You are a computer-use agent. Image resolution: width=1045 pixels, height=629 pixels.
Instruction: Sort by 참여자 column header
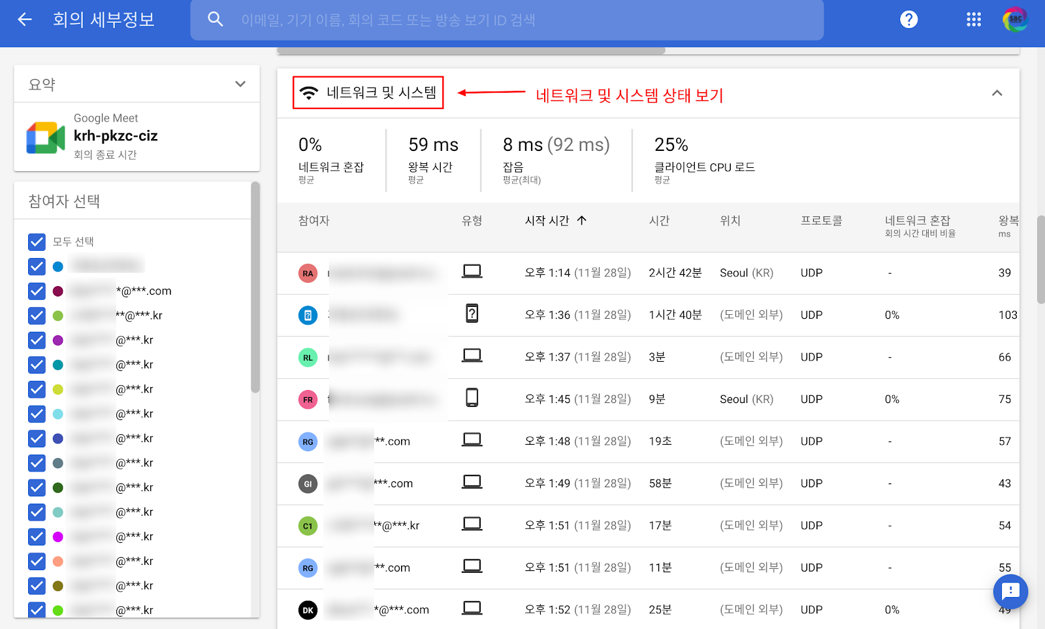tap(314, 221)
